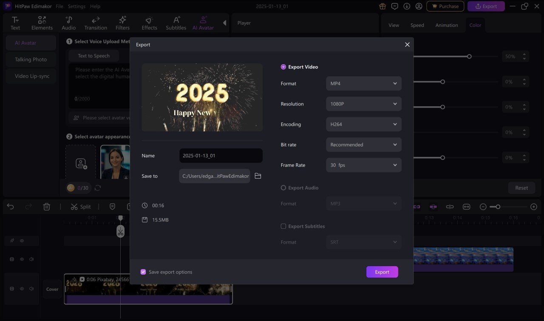Close the Export dialog with X
This screenshot has height=321, width=544.
pos(407,45)
